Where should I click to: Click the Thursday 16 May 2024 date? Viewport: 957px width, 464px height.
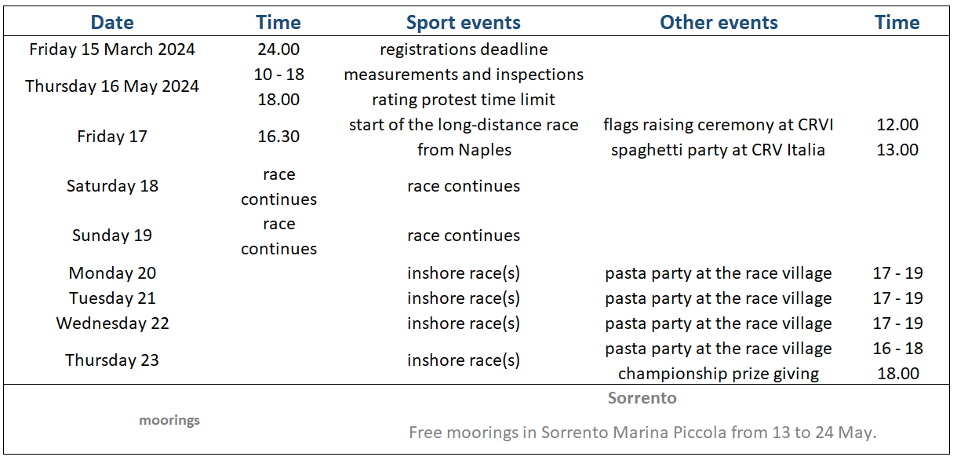(112, 86)
